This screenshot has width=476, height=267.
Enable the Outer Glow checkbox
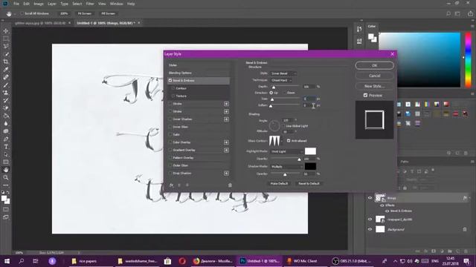(x=170, y=165)
